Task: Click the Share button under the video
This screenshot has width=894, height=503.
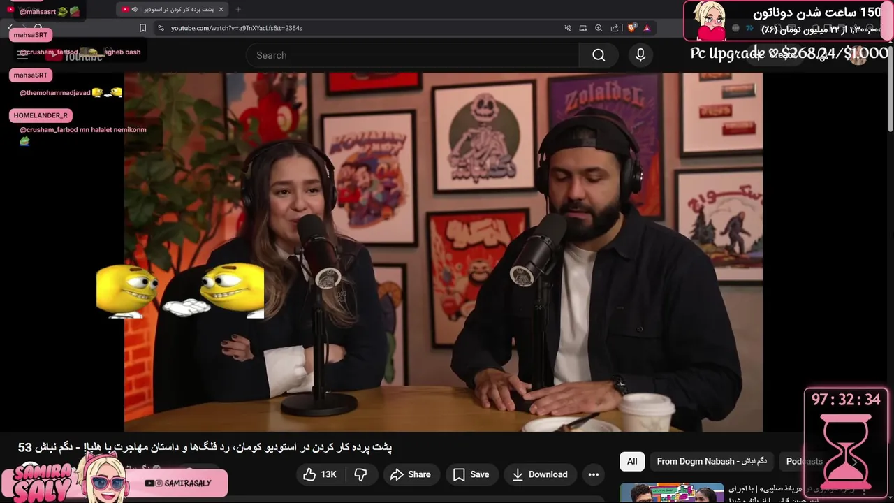Action: [410, 474]
